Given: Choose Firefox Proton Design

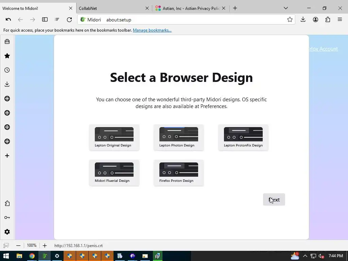Looking at the screenshot, I should tap(179, 173).
